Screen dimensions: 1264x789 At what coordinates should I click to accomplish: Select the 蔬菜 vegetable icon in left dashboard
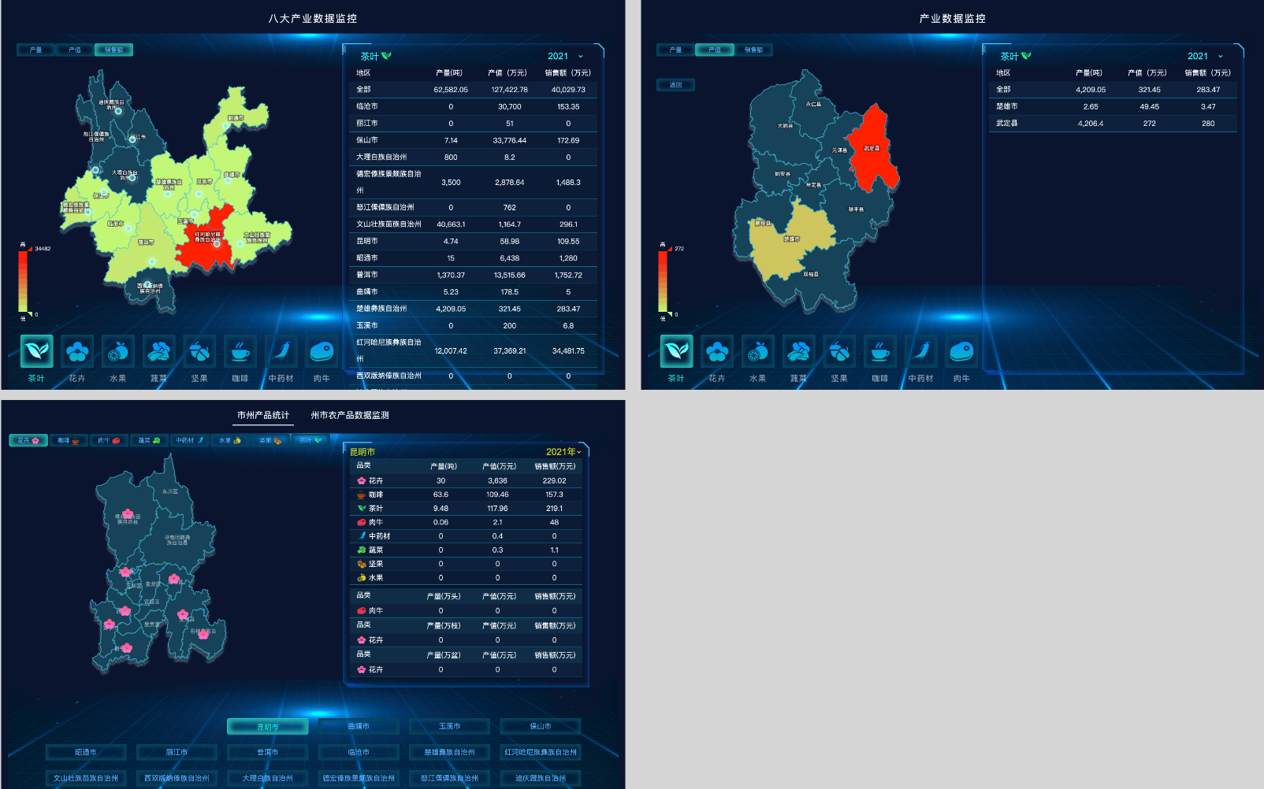click(159, 351)
